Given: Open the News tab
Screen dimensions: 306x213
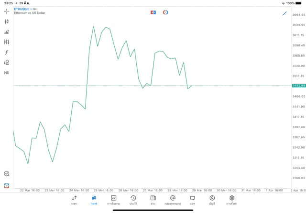Looking at the screenshot, I should point(153,200).
